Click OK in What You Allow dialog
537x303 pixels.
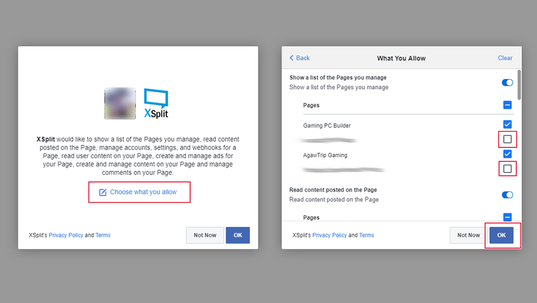501,235
